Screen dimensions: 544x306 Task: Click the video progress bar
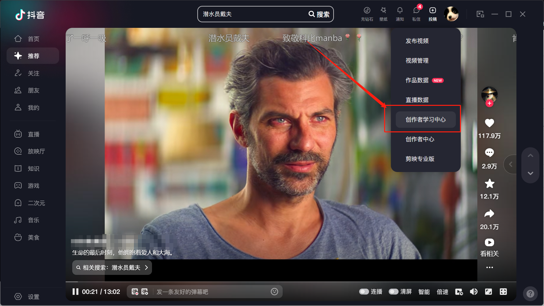(230, 282)
